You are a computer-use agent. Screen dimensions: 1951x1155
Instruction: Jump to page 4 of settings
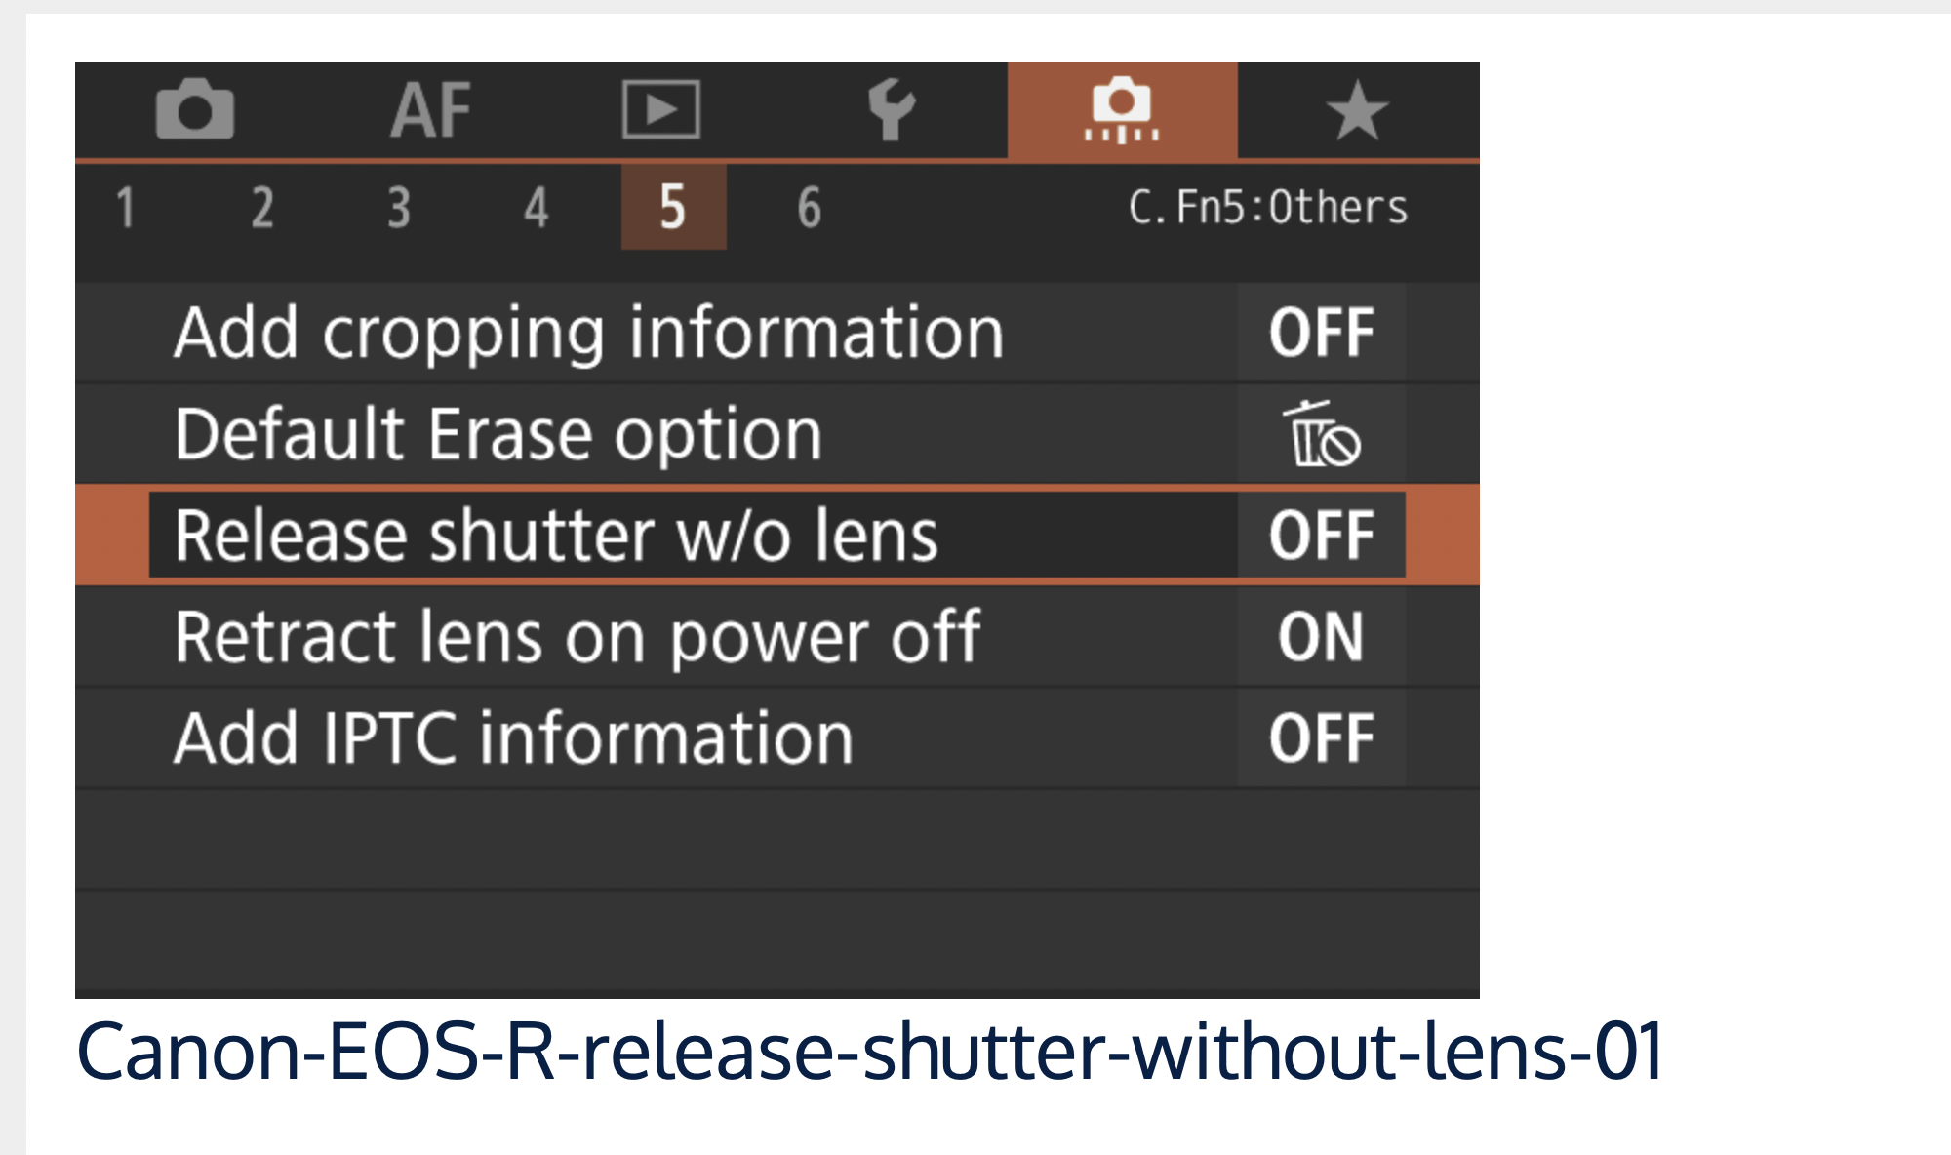click(536, 208)
